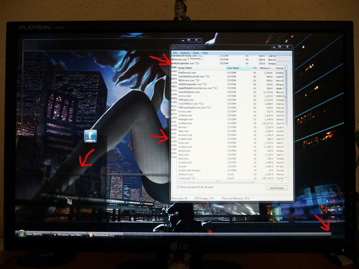Click the vertical scrollbar up arrow

(285, 68)
